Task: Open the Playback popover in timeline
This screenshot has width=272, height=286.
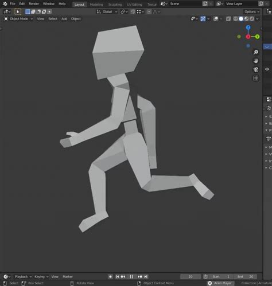Action: click(x=23, y=277)
